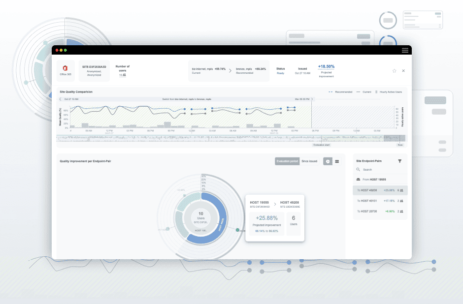Go to the previous time range with left chevron
The image size is (463, 304).
click(x=61, y=99)
